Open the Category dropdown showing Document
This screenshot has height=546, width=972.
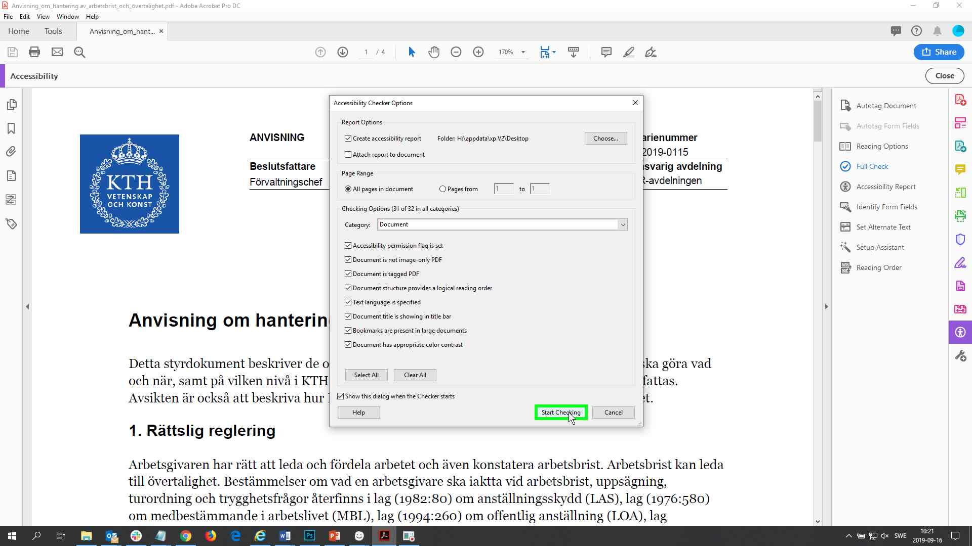coord(502,224)
